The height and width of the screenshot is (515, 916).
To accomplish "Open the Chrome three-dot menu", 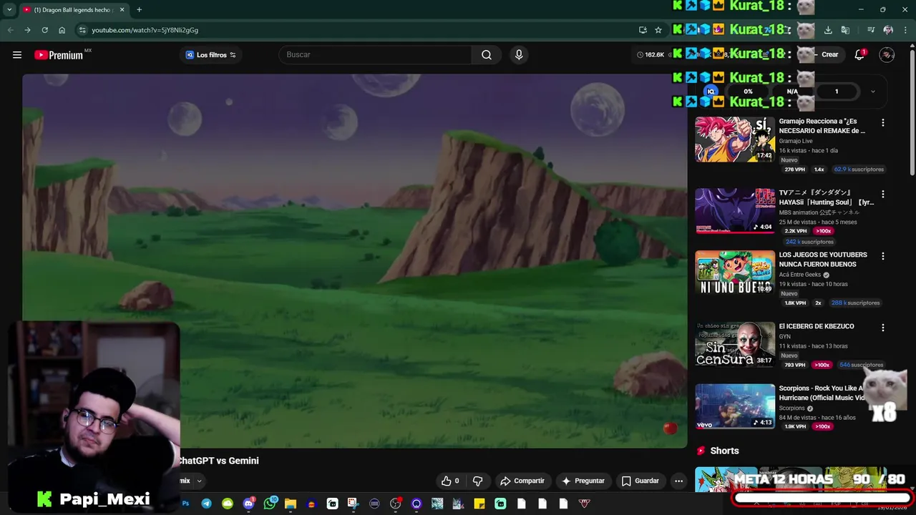I will click(x=905, y=30).
